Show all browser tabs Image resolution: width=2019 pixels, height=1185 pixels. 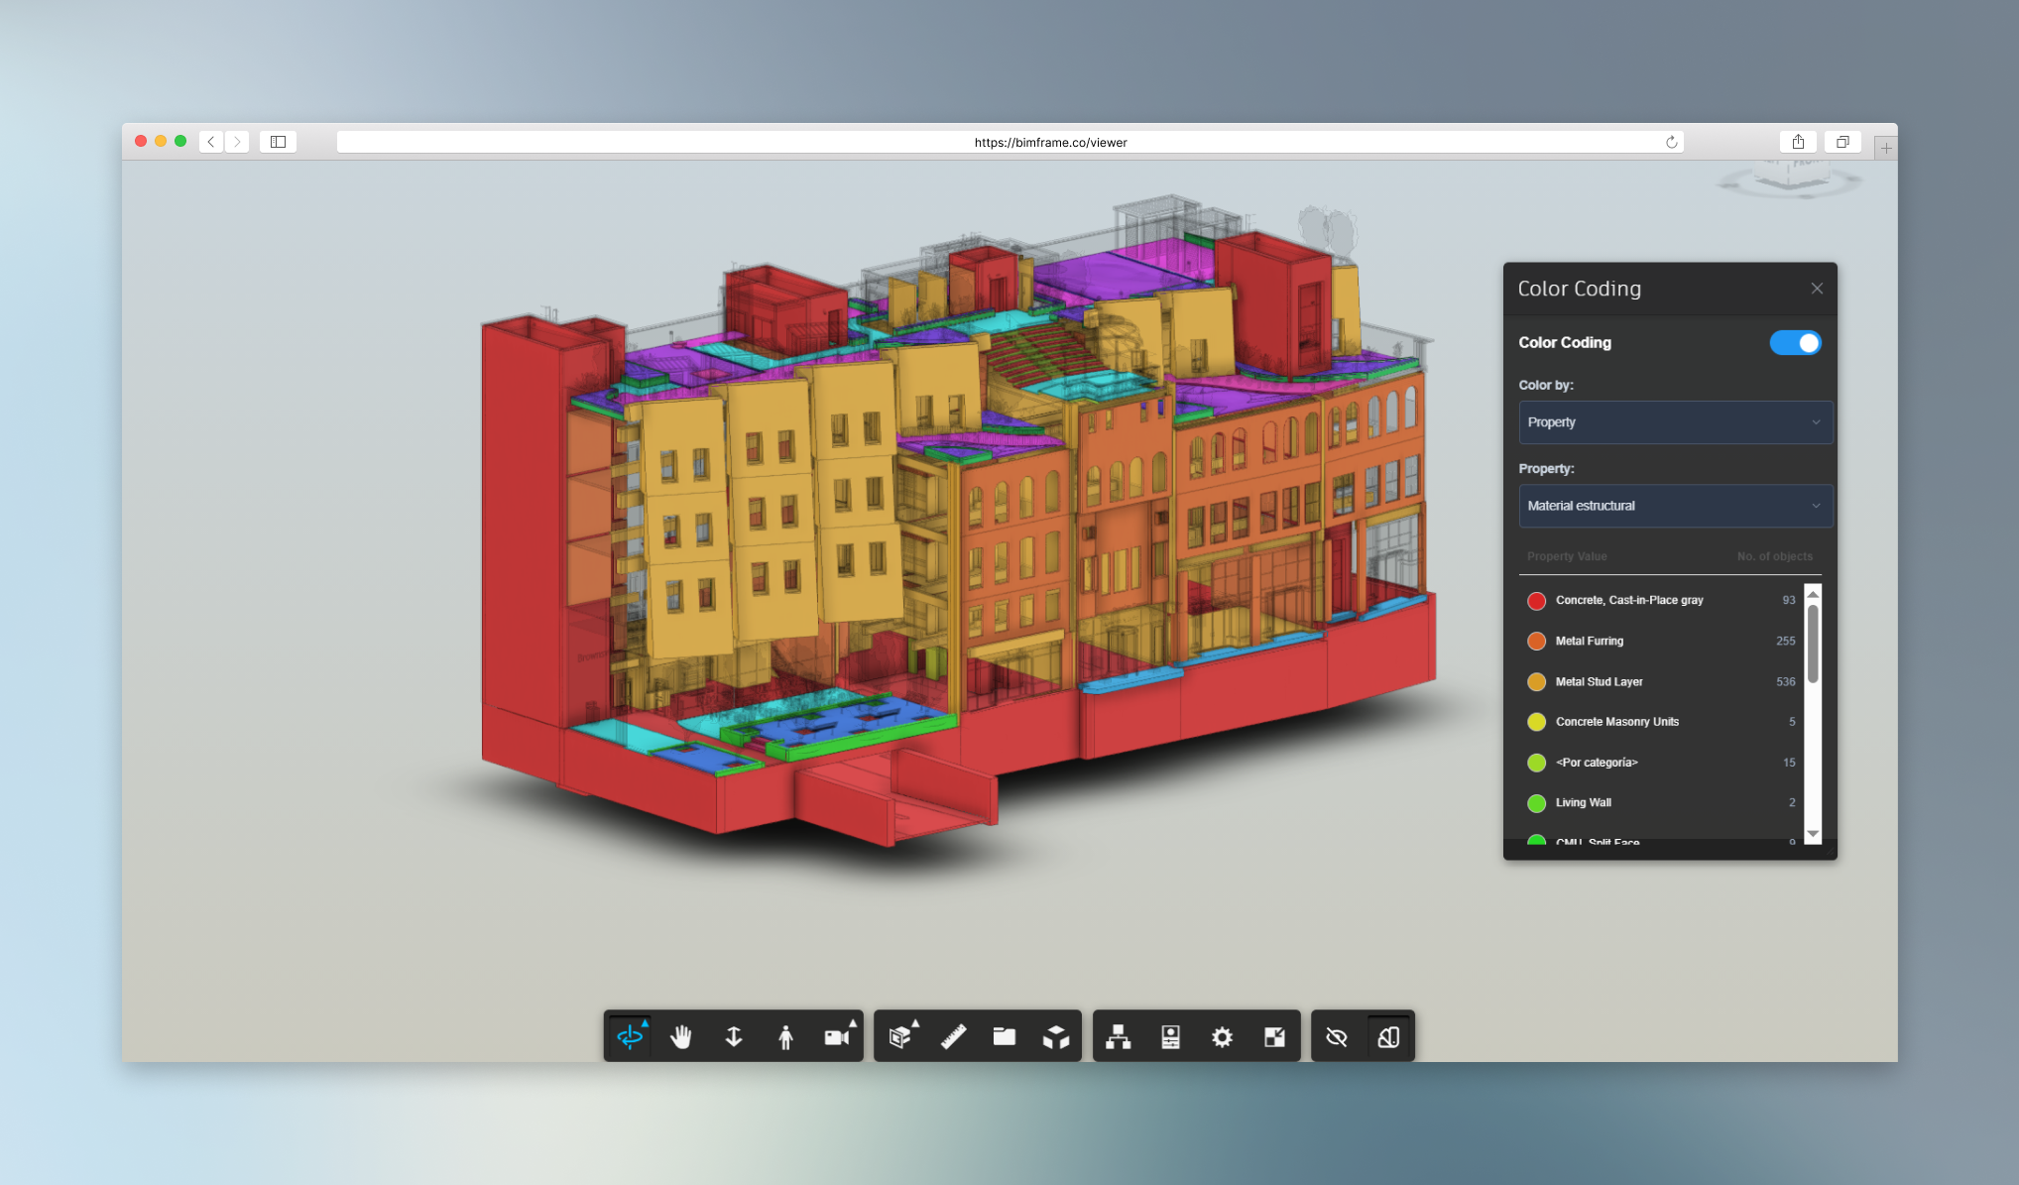1842,142
